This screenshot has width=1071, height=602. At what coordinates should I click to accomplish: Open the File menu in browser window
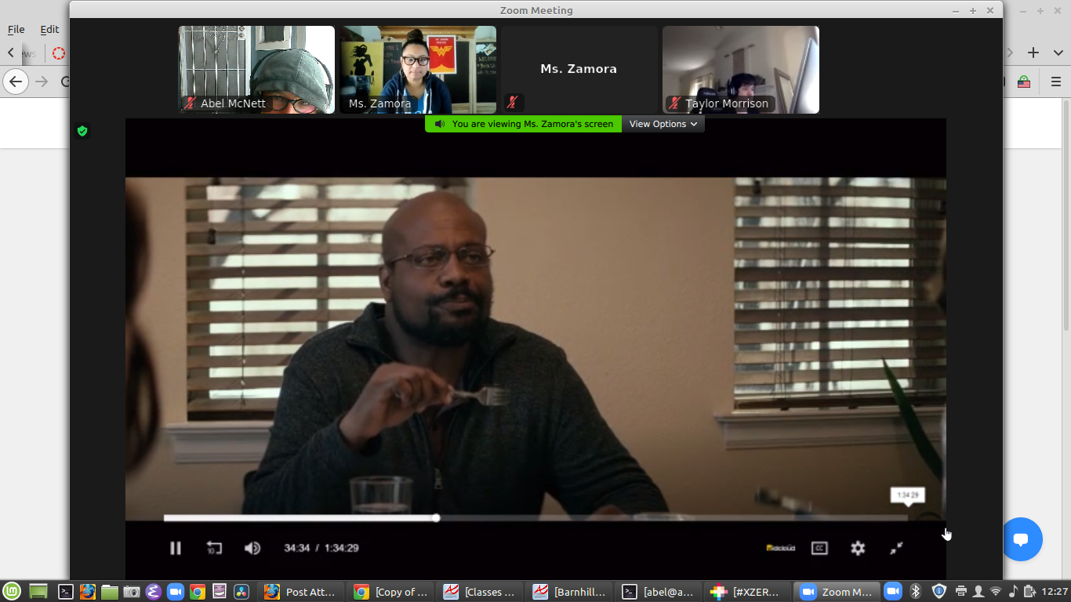[x=16, y=29]
